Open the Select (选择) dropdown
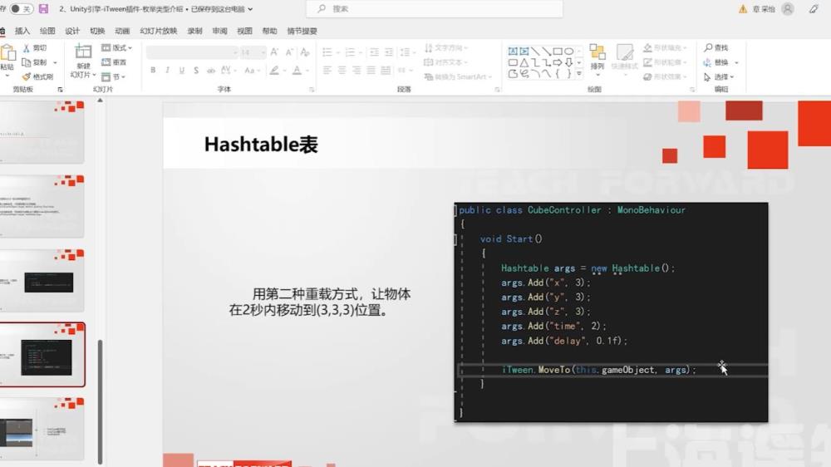 719,76
